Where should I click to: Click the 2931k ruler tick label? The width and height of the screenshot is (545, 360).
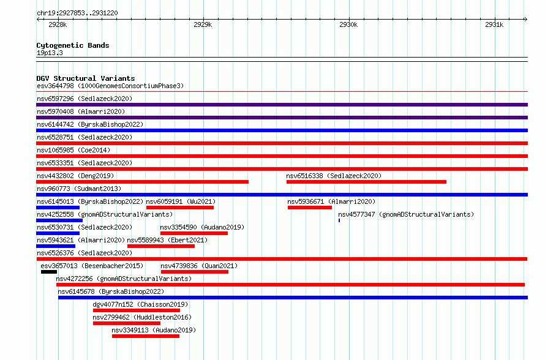click(494, 24)
